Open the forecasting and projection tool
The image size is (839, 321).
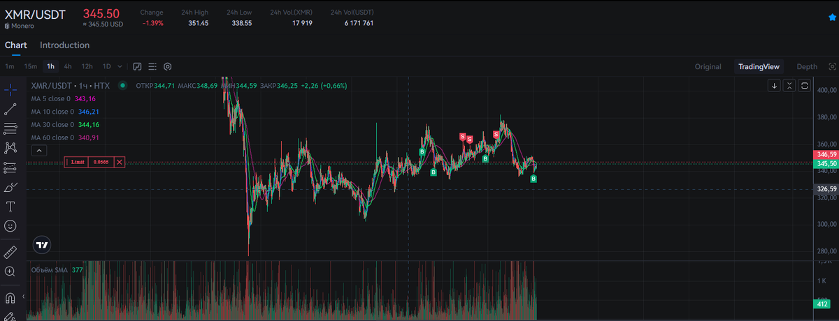(x=10, y=167)
